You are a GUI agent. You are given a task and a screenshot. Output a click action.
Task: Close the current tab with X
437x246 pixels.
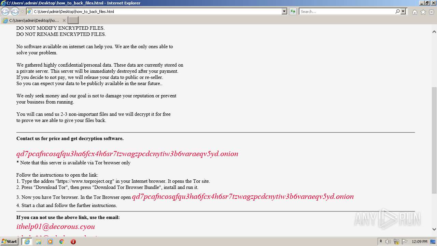click(x=64, y=20)
